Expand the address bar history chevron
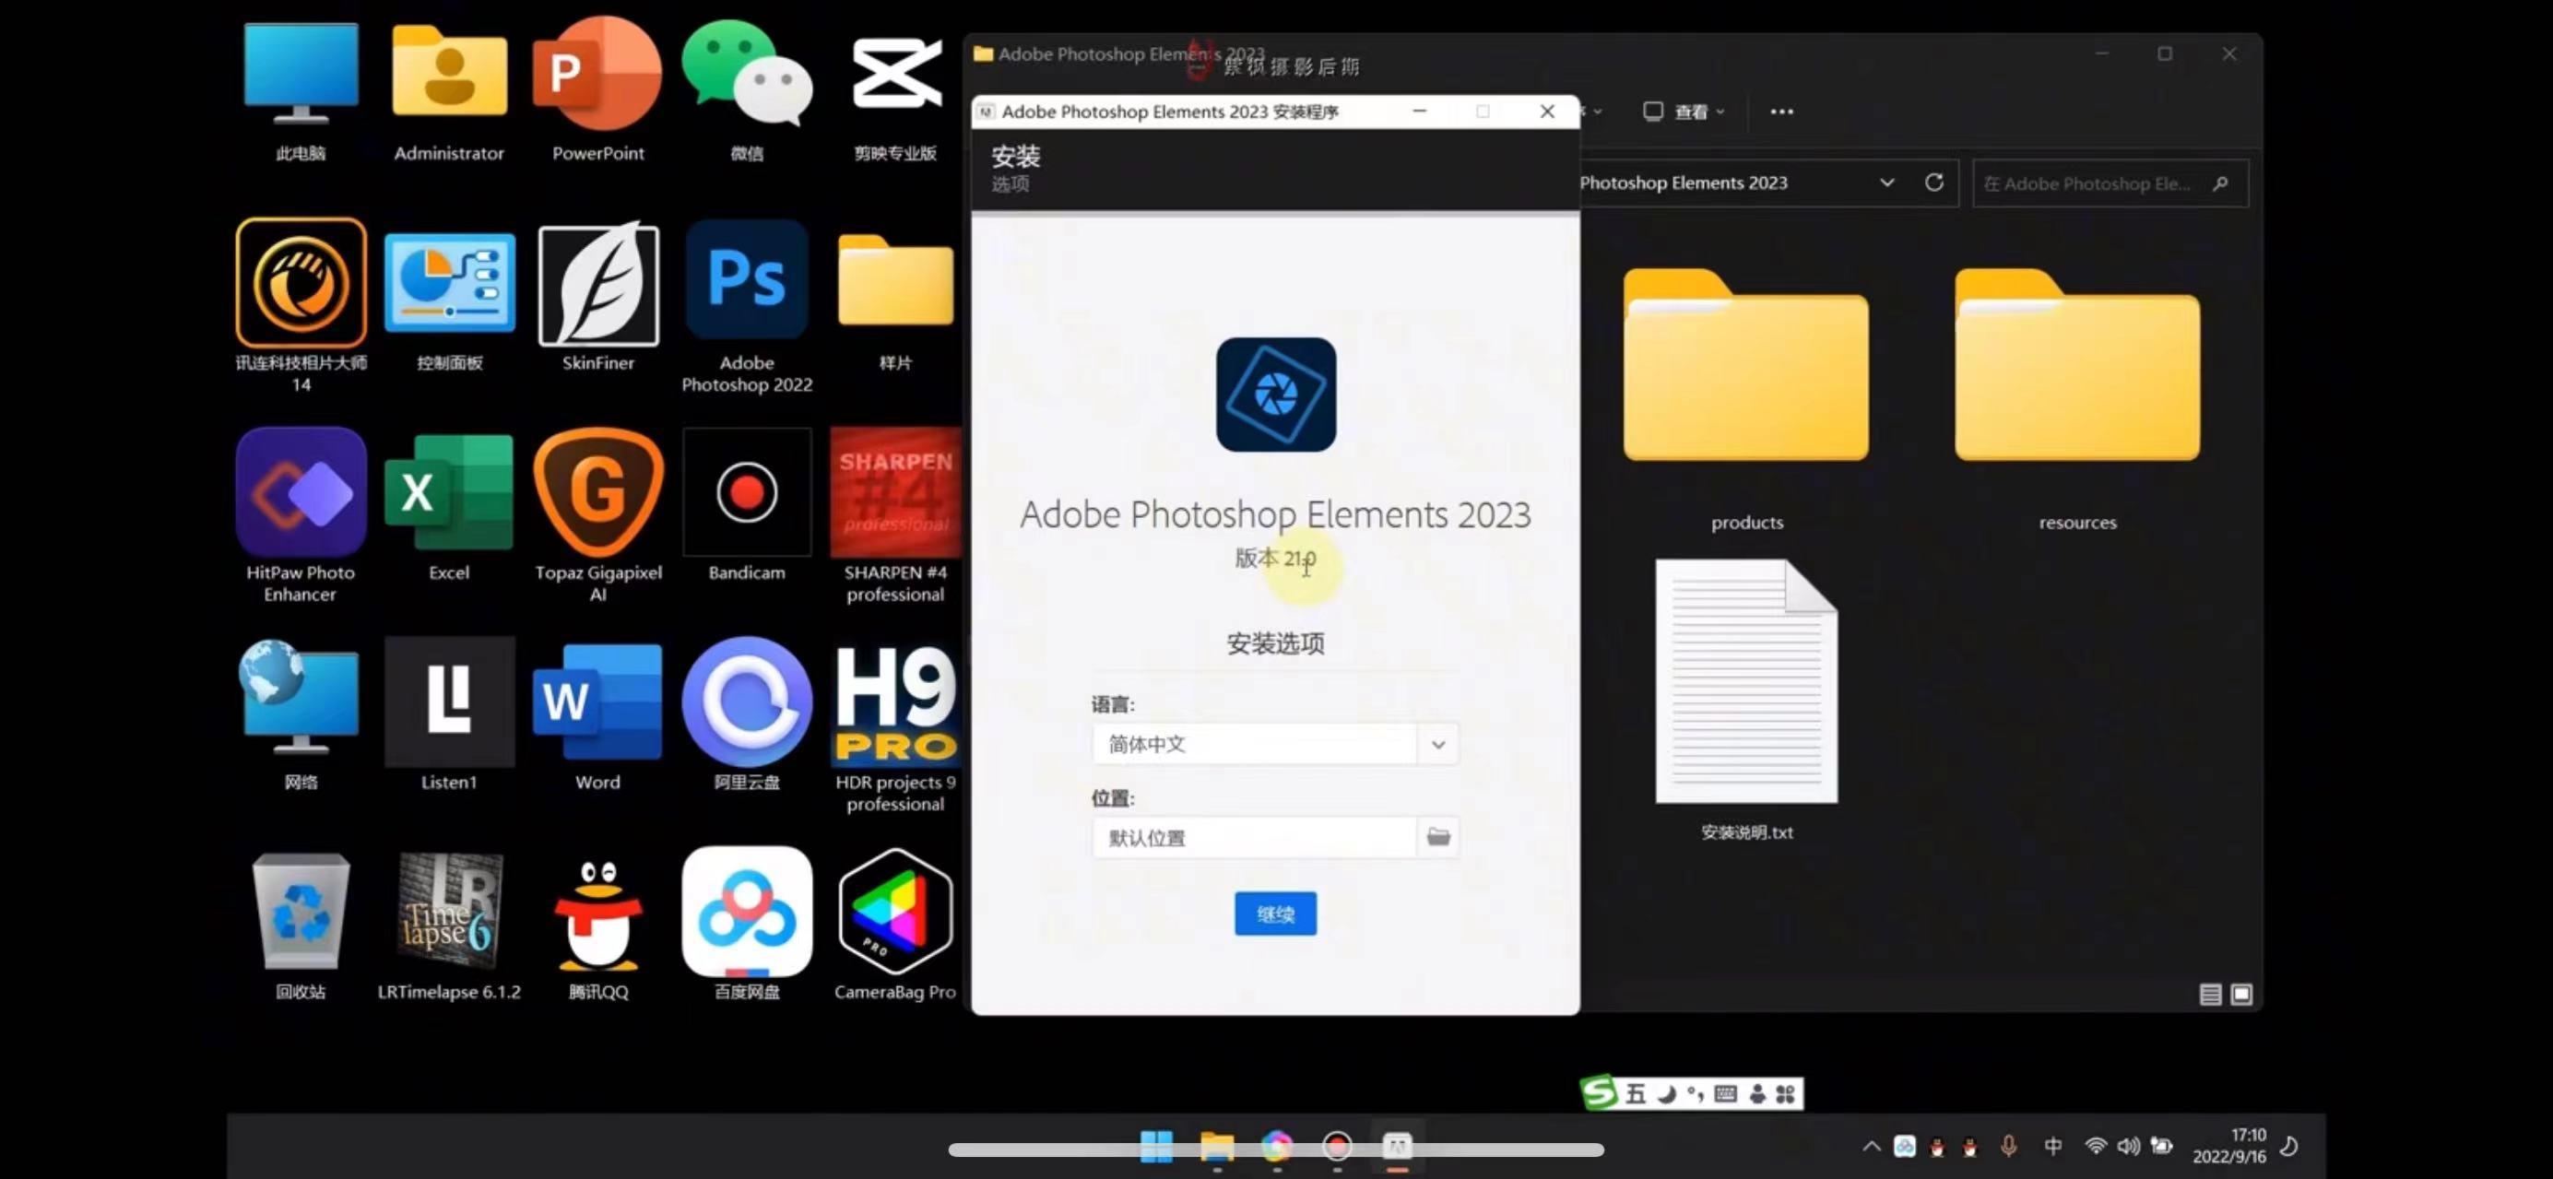Image resolution: width=2553 pixels, height=1179 pixels. point(1886,183)
